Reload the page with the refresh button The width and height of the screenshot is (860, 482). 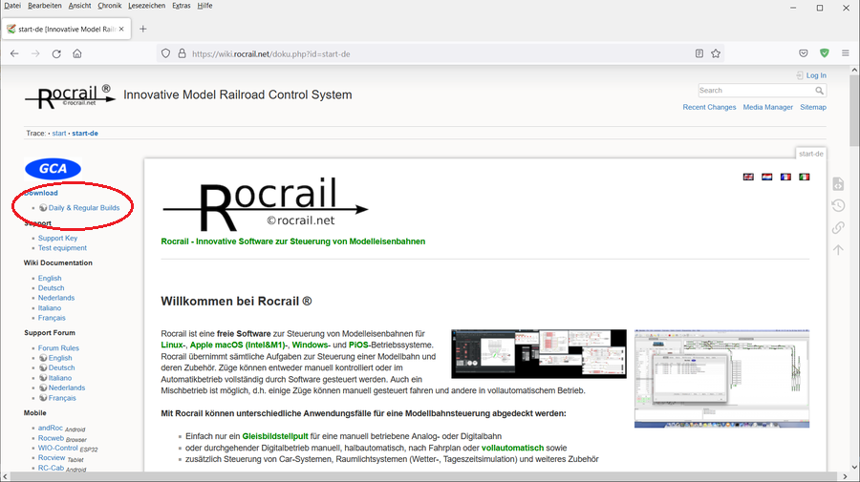56,53
